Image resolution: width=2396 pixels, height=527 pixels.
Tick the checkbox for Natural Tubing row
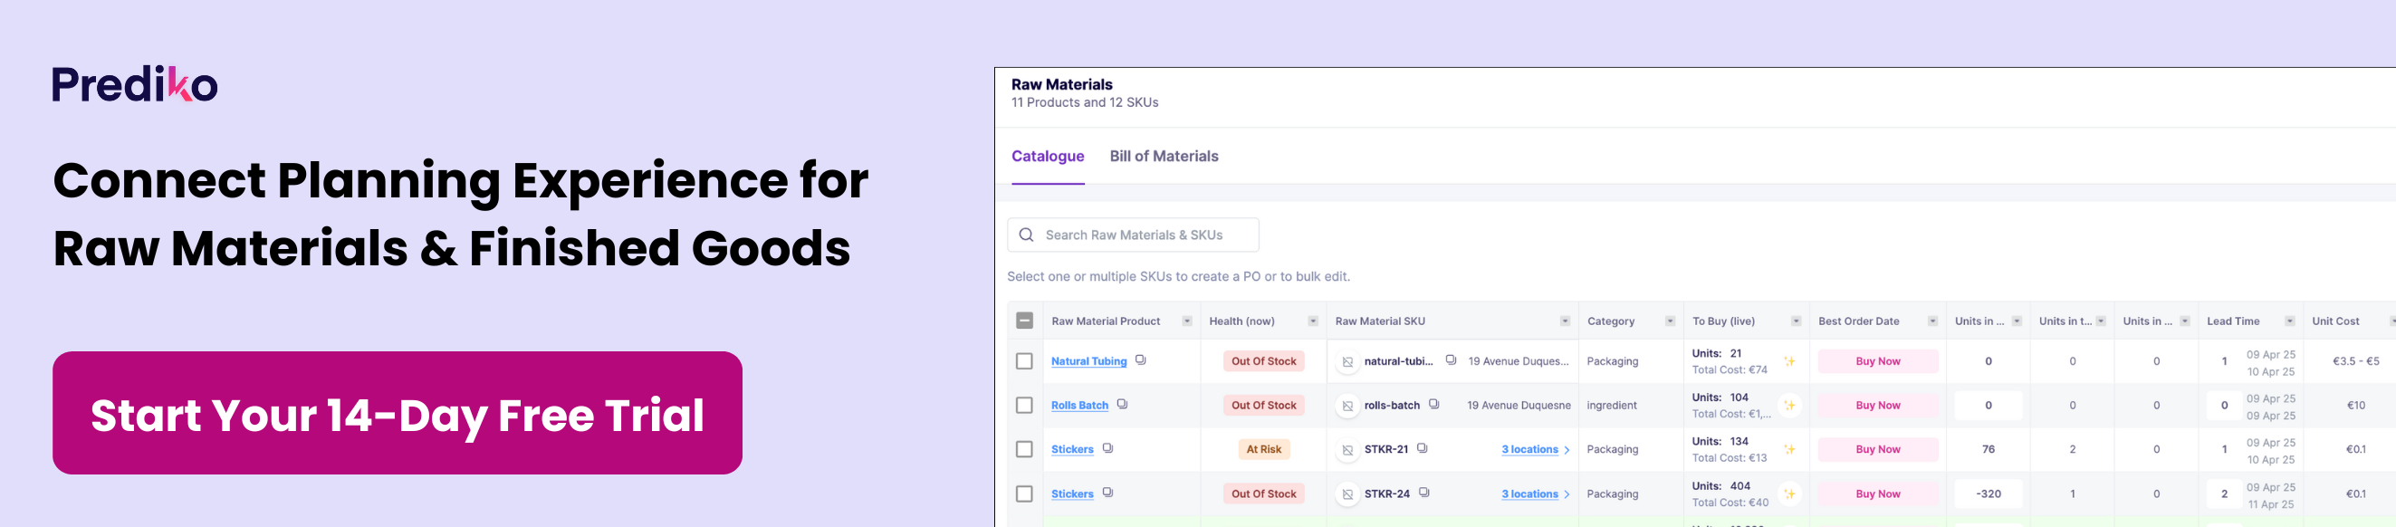pyautogui.click(x=1024, y=361)
